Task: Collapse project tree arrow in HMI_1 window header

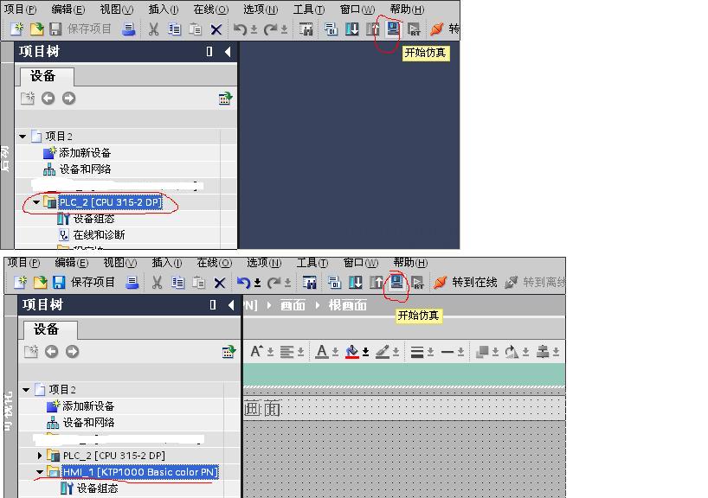Action: [x=231, y=305]
